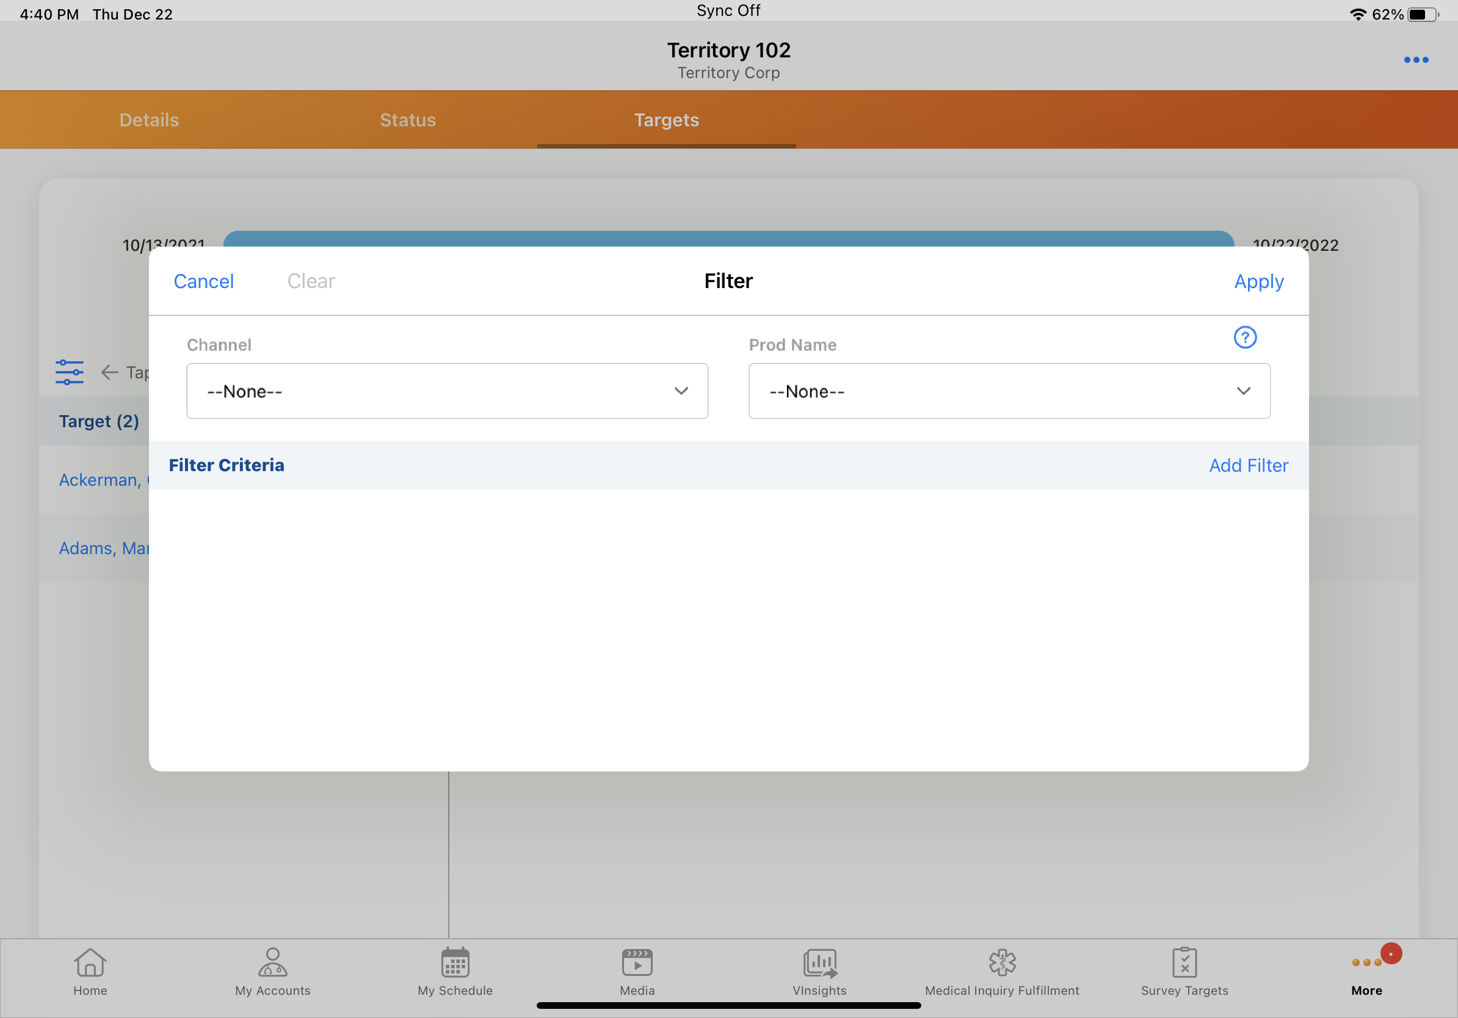The width and height of the screenshot is (1458, 1018).
Task: Open My Accounts from bottom bar
Action: click(272, 971)
